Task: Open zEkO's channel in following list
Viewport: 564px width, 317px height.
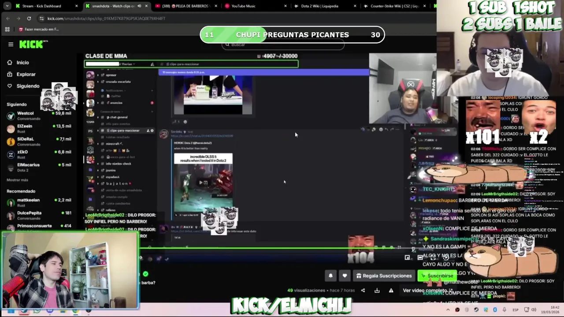Action: pyautogui.click(x=39, y=154)
